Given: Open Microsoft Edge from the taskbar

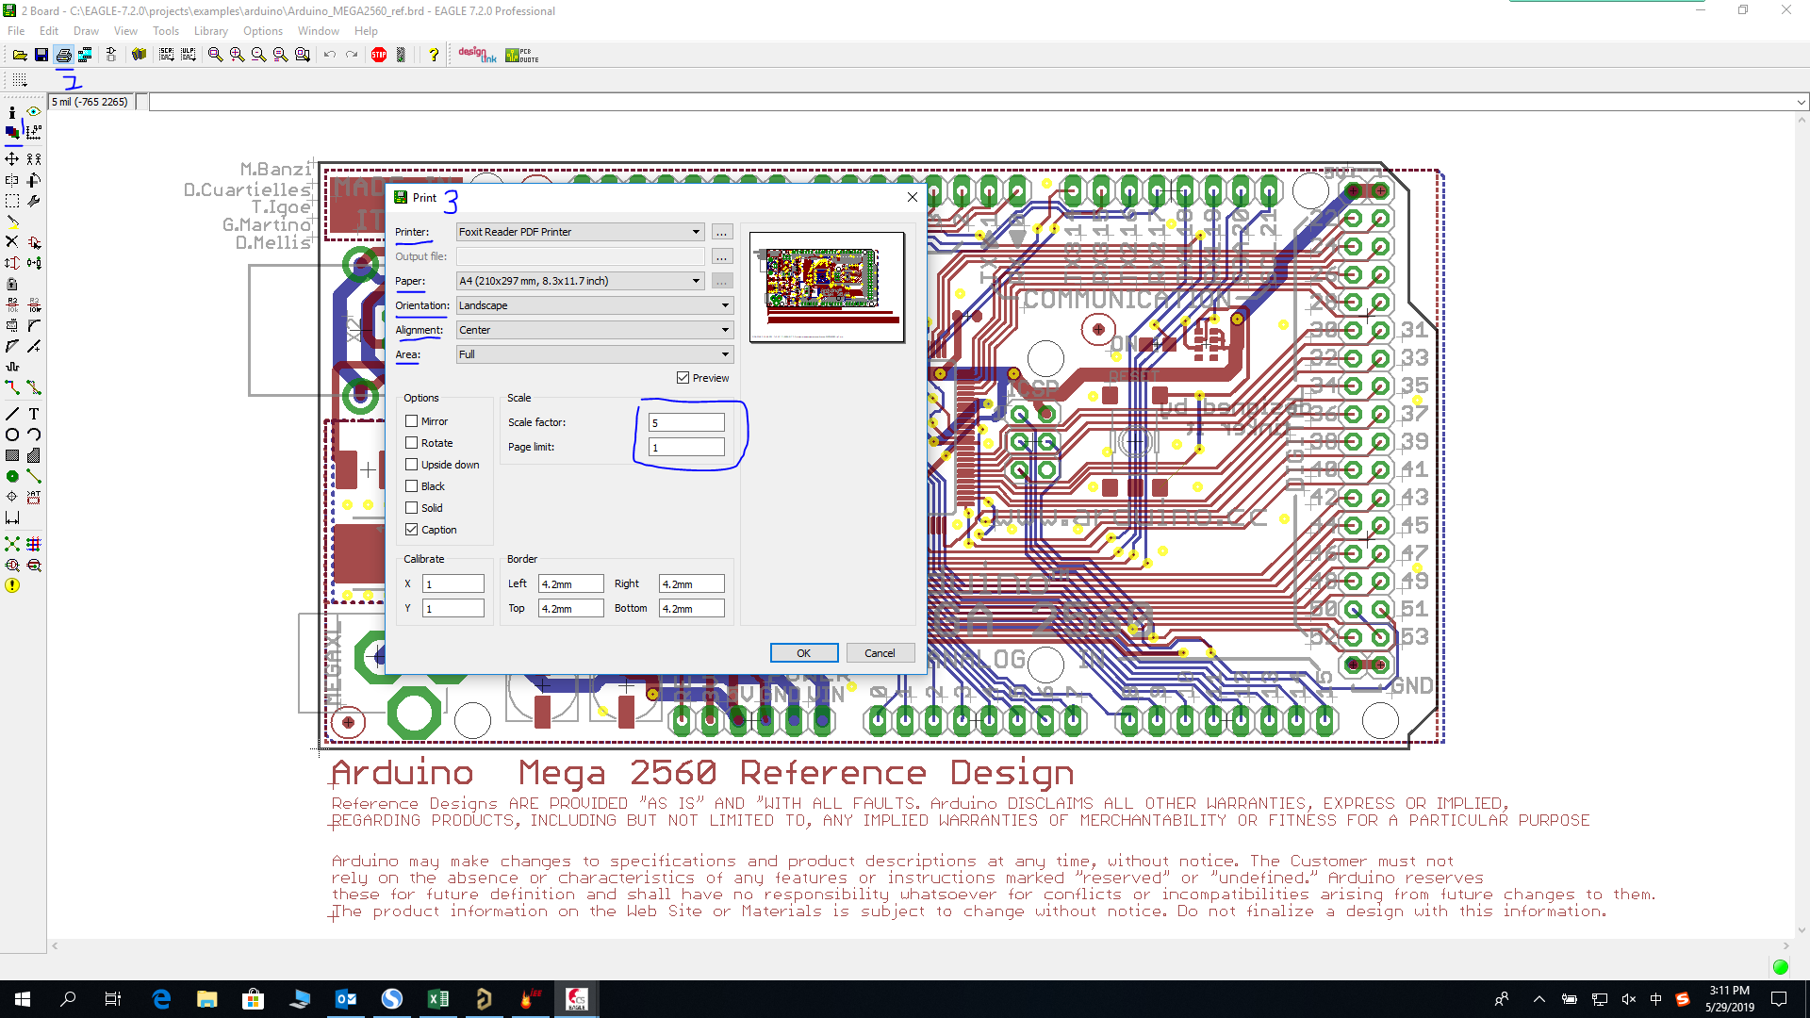Looking at the screenshot, I should 161,999.
